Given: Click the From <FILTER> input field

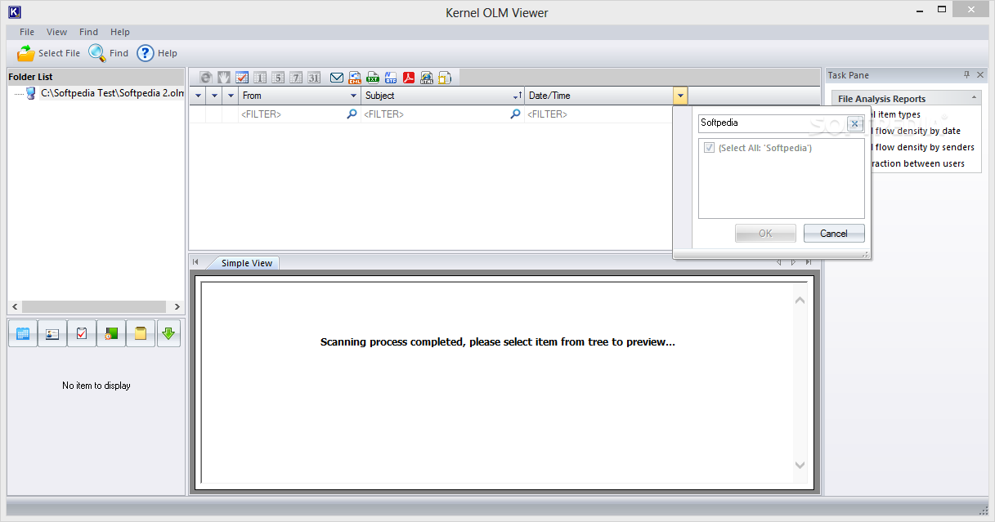Looking at the screenshot, I should [x=292, y=114].
